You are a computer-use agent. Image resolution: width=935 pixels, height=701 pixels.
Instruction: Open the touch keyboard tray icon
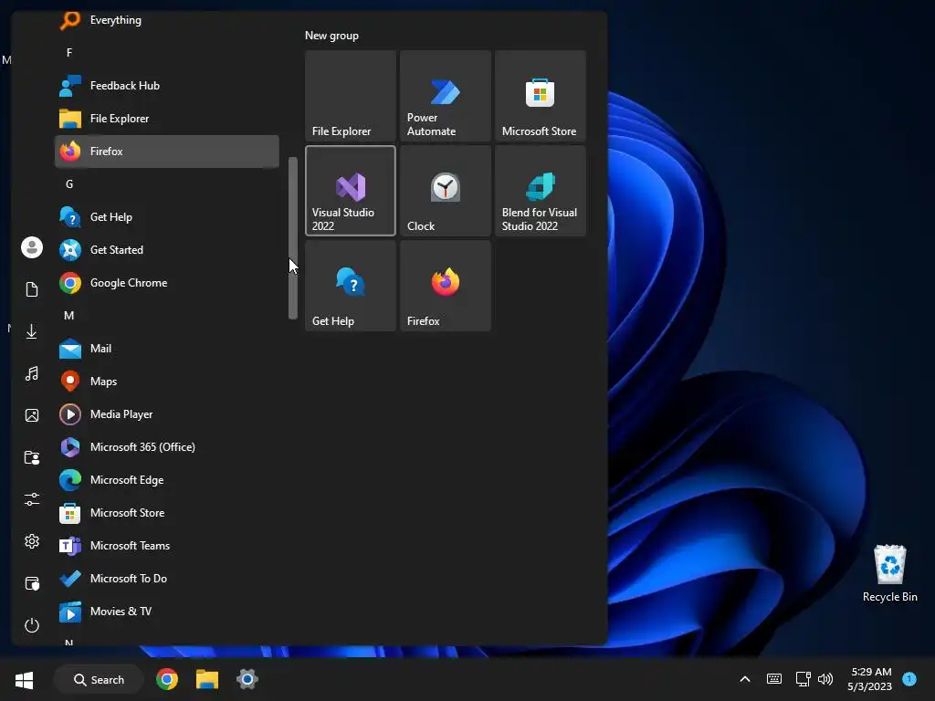click(774, 679)
